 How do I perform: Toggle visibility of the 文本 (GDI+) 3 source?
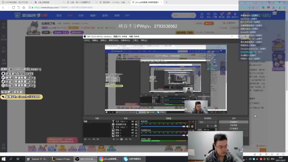(132, 121)
